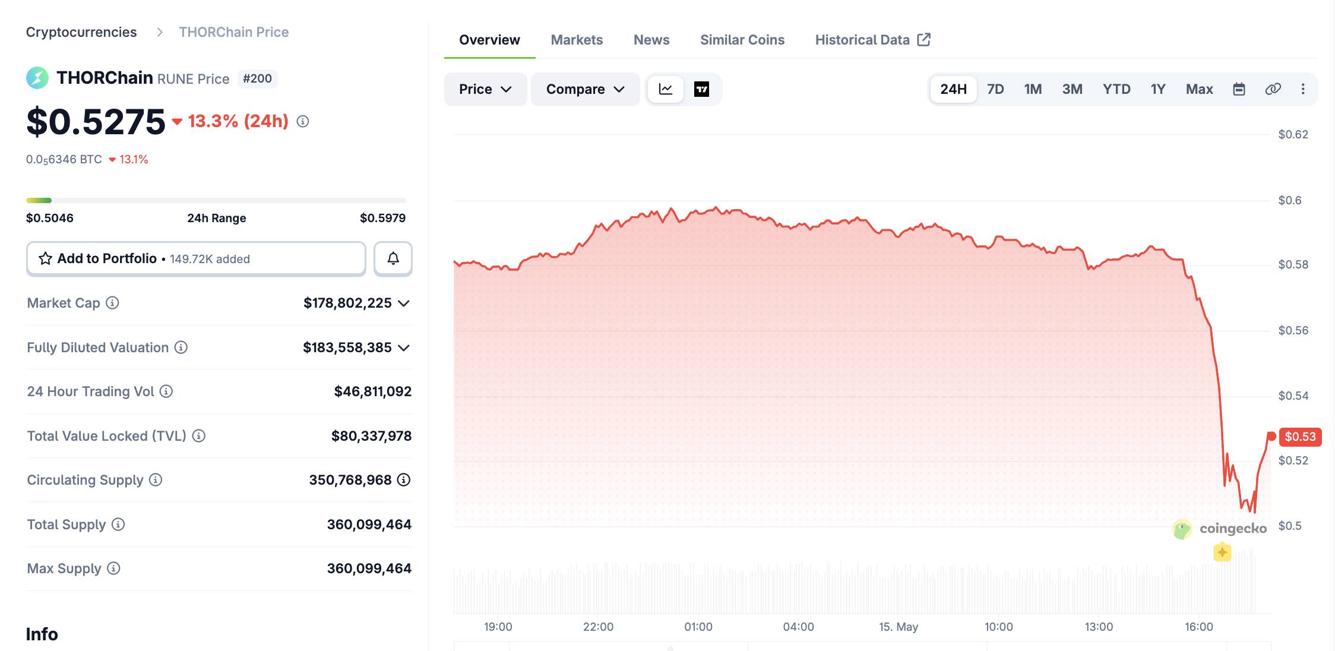The height and width of the screenshot is (651, 1335).
Task: Show Max Supply info icon
Action: point(113,568)
